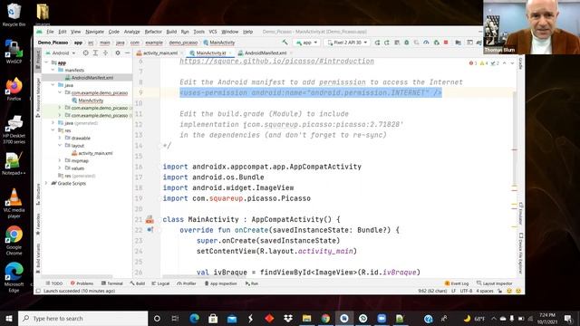
Task: Open the VCS menu
Action: click(x=213, y=32)
